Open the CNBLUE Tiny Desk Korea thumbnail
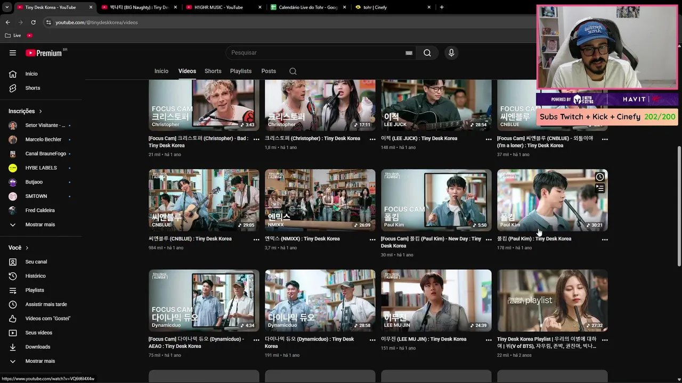The width and height of the screenshot is (682, 383). pyautogui.click(x=204, y=200)
